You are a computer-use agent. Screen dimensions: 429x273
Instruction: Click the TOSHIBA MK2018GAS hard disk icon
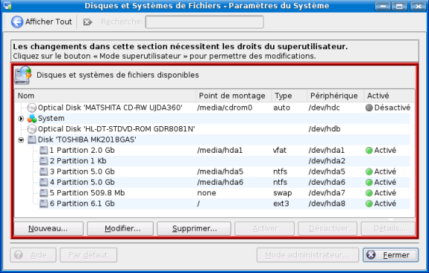(x=32, y=139)
